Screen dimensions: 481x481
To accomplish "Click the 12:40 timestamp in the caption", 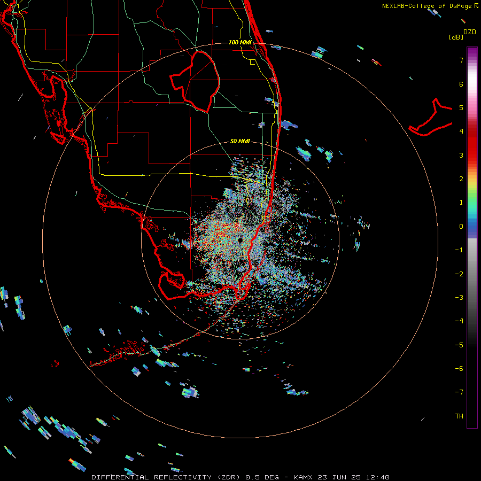I will point(379,477).
